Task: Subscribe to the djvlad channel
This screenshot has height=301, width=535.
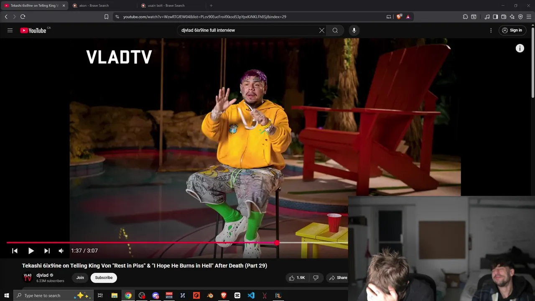Action: (104, 278)
